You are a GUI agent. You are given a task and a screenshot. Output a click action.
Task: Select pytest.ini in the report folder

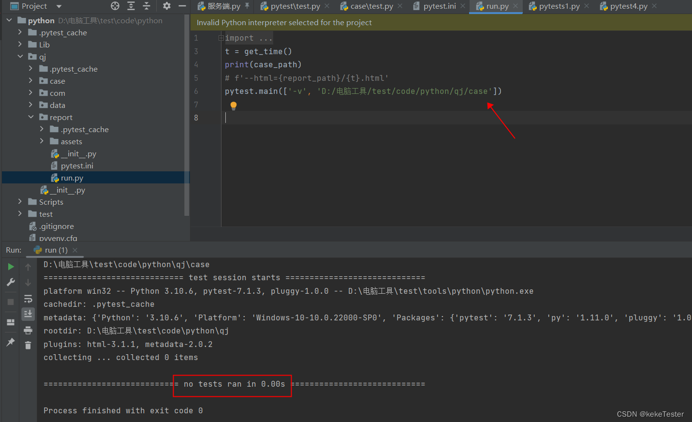pyautogui.click(x=77, y=166)
